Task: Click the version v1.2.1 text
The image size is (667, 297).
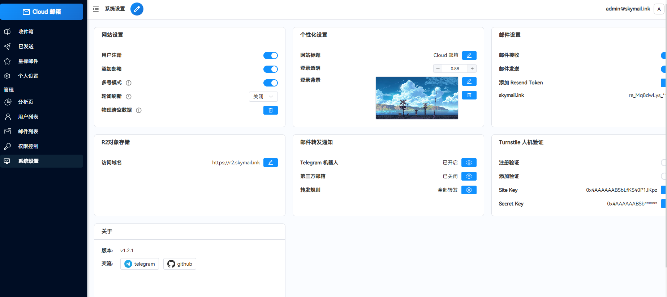Action: pyautogui.click(x=127, y=251)
